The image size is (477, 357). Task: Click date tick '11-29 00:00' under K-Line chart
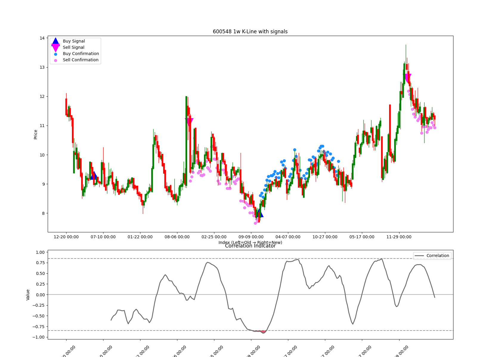(399, 237)
